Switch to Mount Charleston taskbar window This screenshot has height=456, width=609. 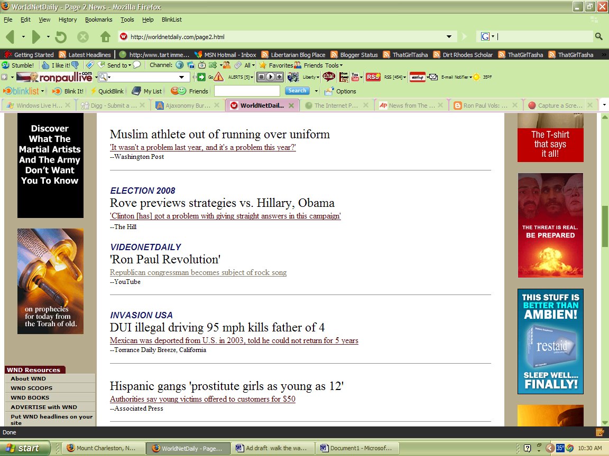click(103, 448)
